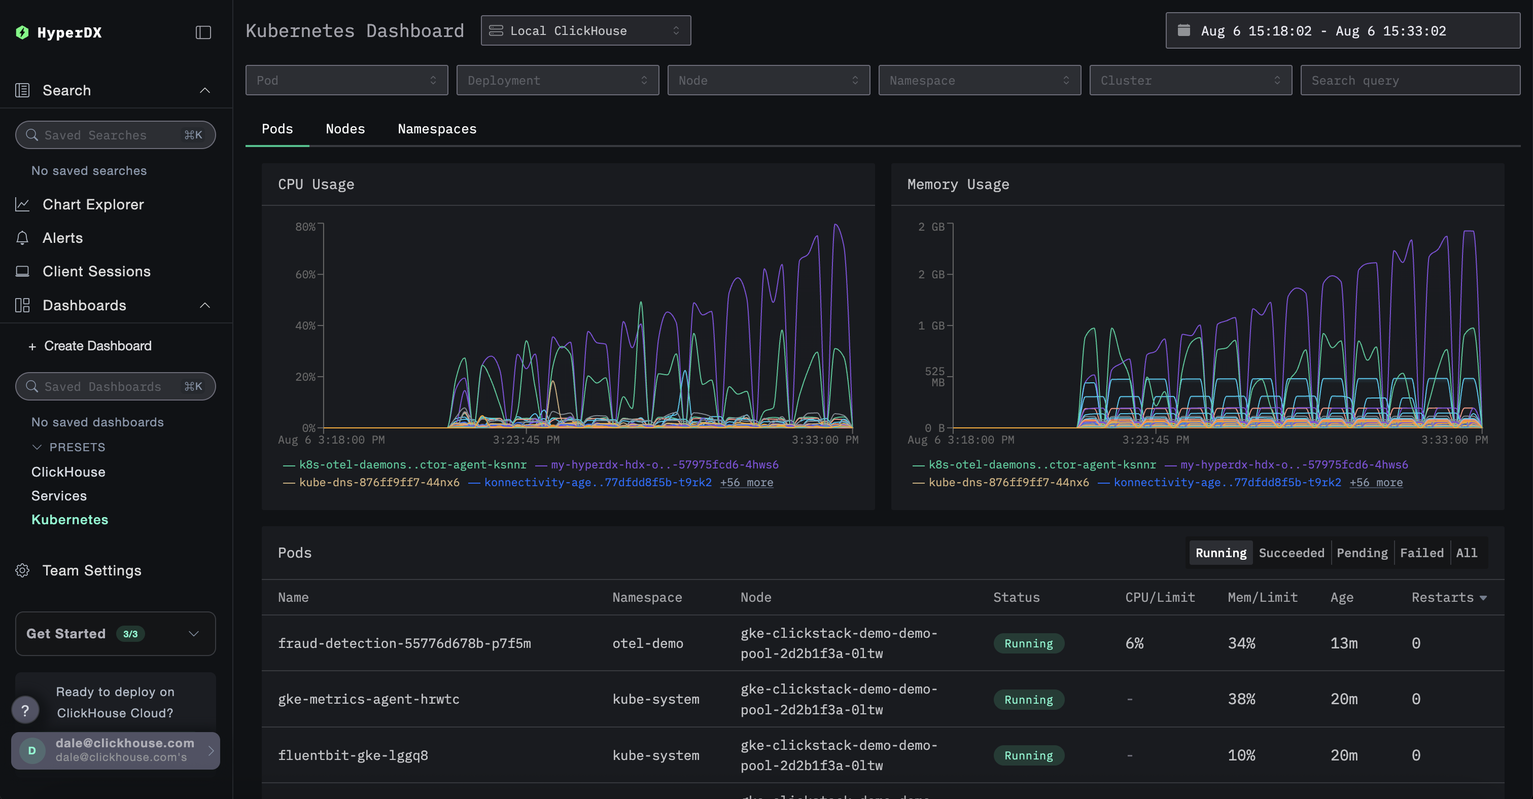Open the Namespace filter dropdown
This screenshot has width=1533, height=799.
point(979,80)
